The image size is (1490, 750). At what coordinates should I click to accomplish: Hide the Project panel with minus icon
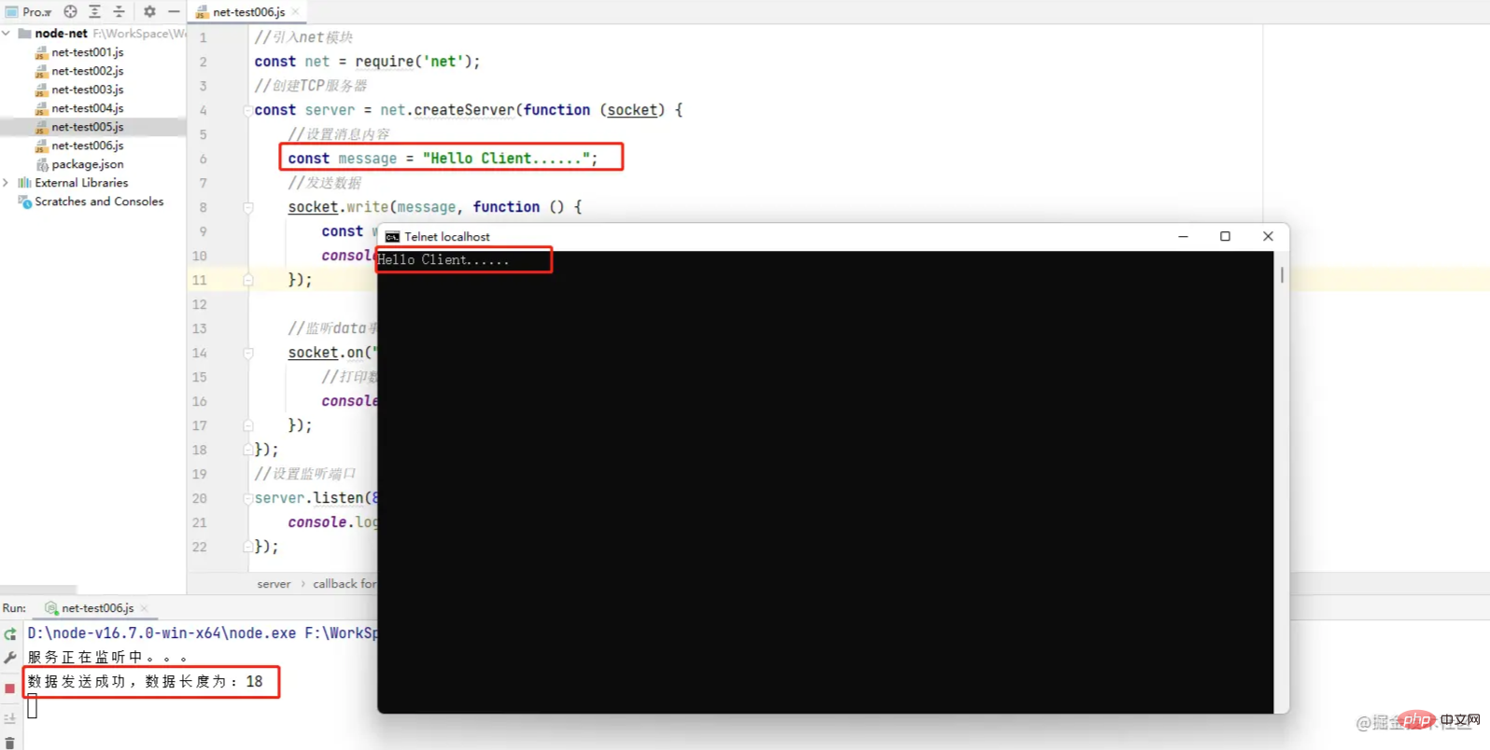click(x=174, y=12)
